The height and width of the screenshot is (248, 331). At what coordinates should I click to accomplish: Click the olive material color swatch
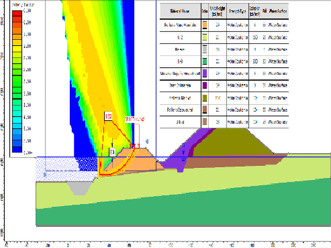[205, 98]
